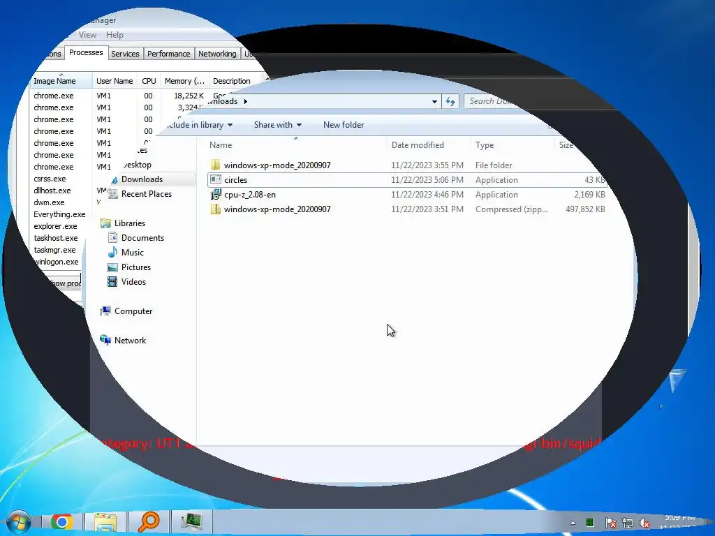The height and width of the screenshot is (536, 715).
Task: Select the winlogon.exe process row
Action: click(57, 262)
